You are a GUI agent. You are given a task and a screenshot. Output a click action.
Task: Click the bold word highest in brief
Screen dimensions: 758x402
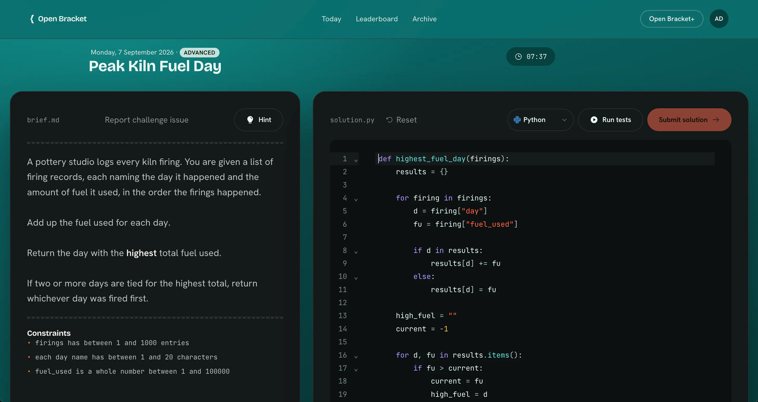coord(141,253)
